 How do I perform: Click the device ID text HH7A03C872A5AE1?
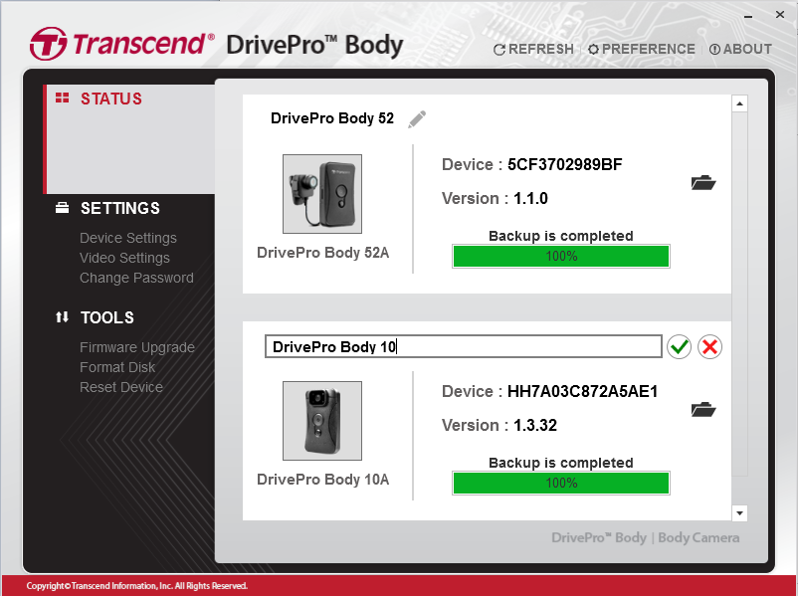click(583, 391)
